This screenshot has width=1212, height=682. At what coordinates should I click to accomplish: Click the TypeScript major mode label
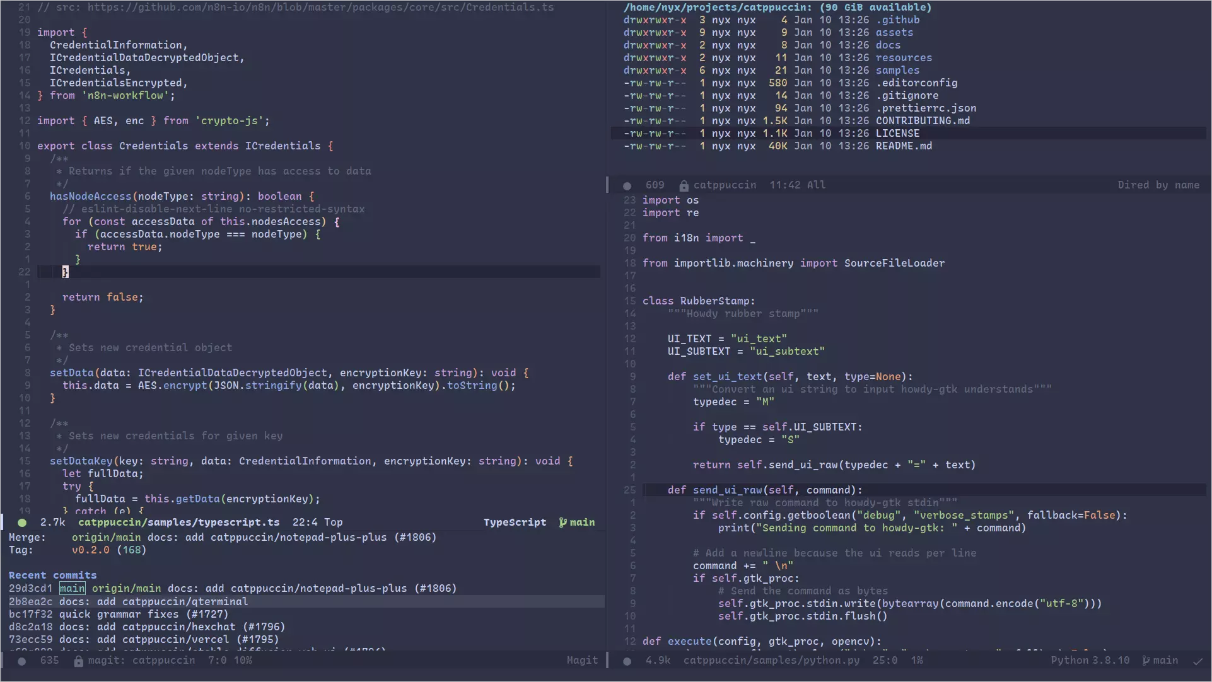[515, 523]
